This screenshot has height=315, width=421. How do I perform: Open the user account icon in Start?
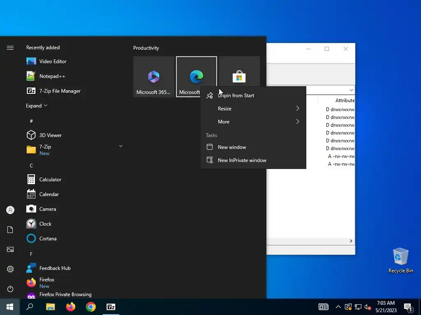[x=10, y=210]
